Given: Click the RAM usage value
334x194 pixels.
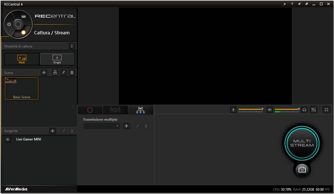Looking at the screenshot, I should 308,189.
